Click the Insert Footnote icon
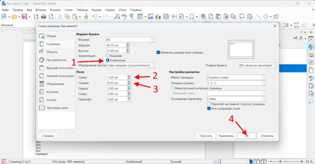This screenshot has height=164, width=315. pyautogui.click(x=211, y=17)
